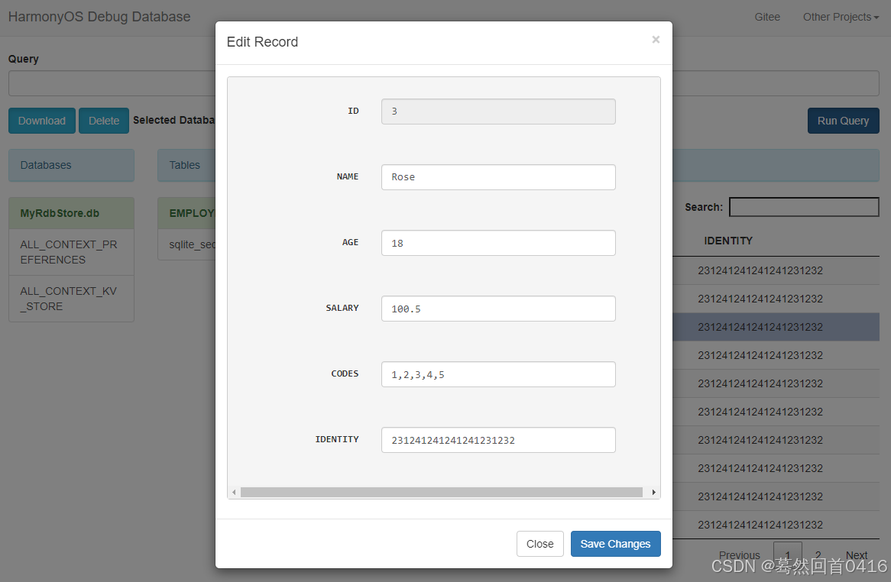Click the Close button in dialog footer

(x=539, y=544)
